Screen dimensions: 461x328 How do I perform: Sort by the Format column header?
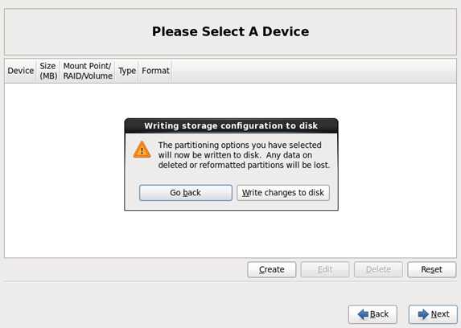coord(155,71)
